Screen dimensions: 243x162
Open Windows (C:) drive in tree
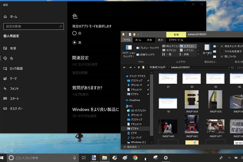point(136,142)
